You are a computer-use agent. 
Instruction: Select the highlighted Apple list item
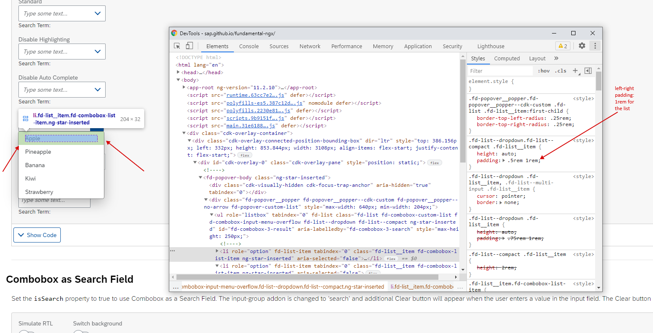(61, 138)
